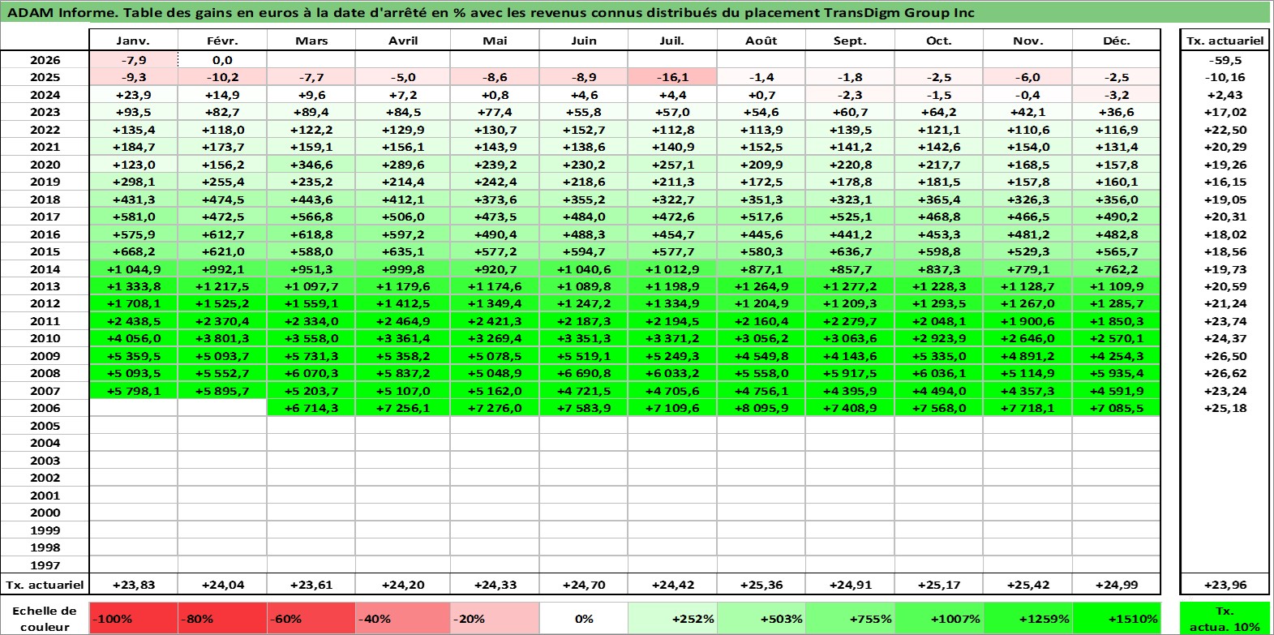Click the +6 690,8 cell in June 2008
The height and width of the screenshot is (635, 1274).
584,373
